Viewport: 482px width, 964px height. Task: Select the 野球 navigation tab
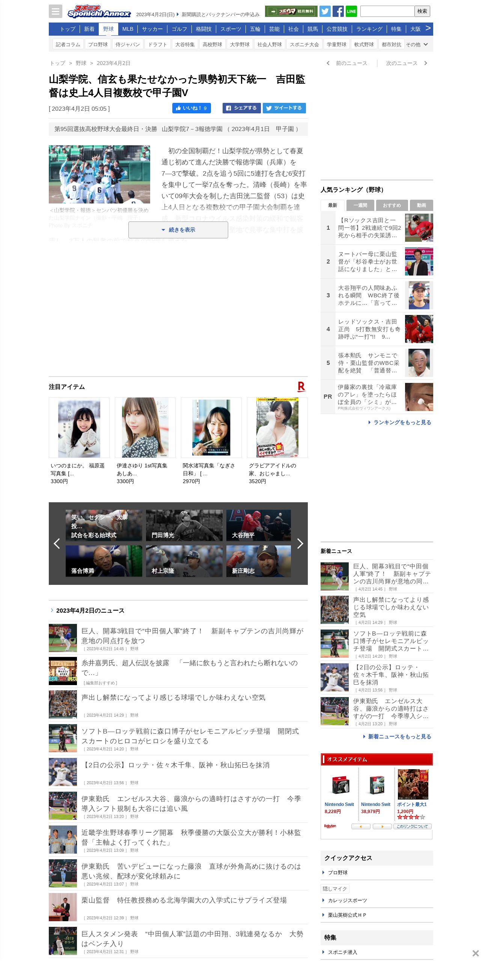tap(108, 29)
